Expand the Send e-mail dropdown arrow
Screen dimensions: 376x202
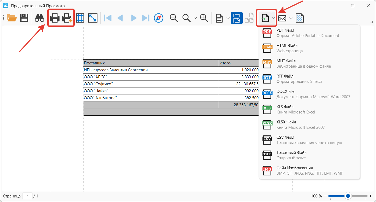[x=291, y=18]
